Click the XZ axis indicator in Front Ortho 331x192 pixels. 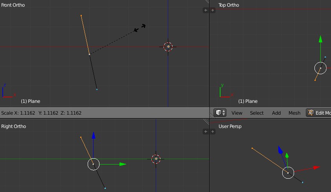tap(9, 91)
